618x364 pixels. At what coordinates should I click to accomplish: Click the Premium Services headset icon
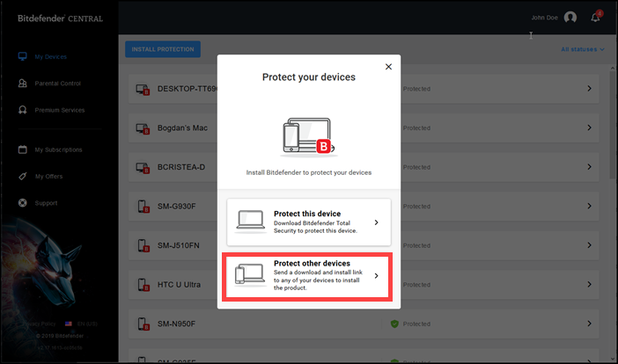click(x=23, y=110)
